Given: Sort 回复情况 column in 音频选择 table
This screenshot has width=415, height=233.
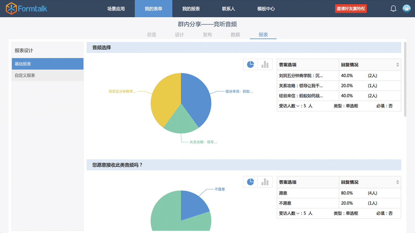Looking at the screenshot, I should [x=397, y=65].
